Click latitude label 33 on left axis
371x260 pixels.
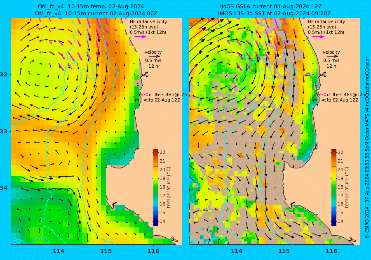point(4,131)
